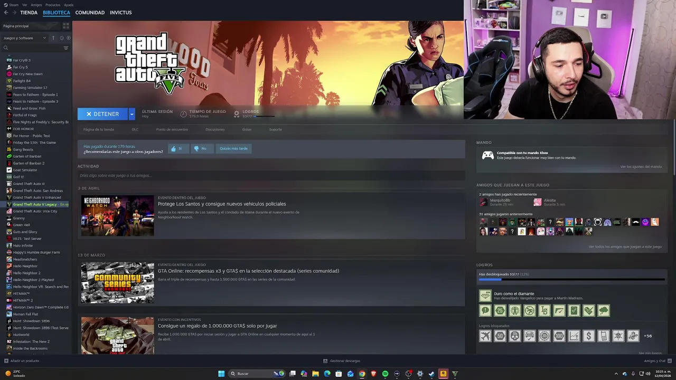This screenshot has height=380, width=676.
Task: Go to the COMUNIDAD tab
Action: 90,12
